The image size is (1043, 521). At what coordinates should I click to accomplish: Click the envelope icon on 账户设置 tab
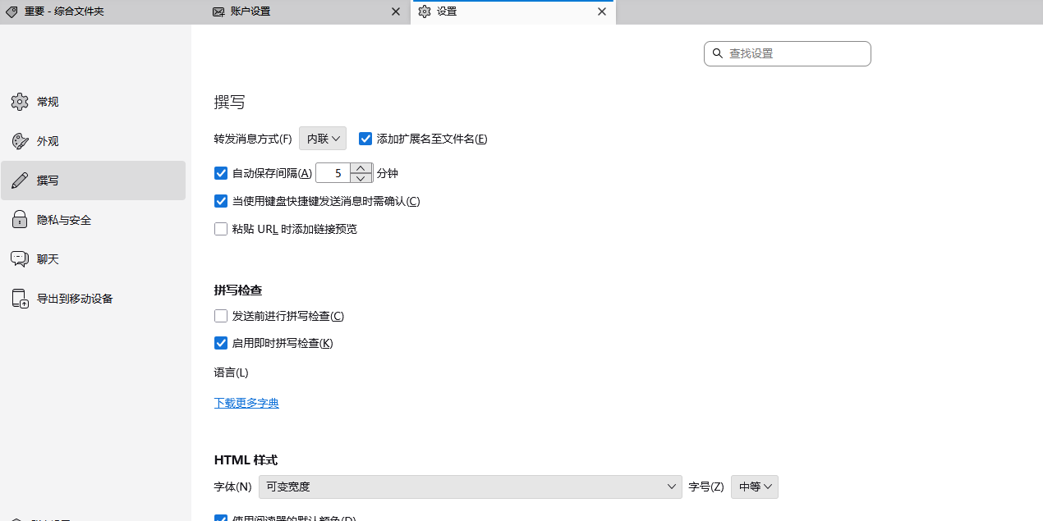tap(218, 11)
